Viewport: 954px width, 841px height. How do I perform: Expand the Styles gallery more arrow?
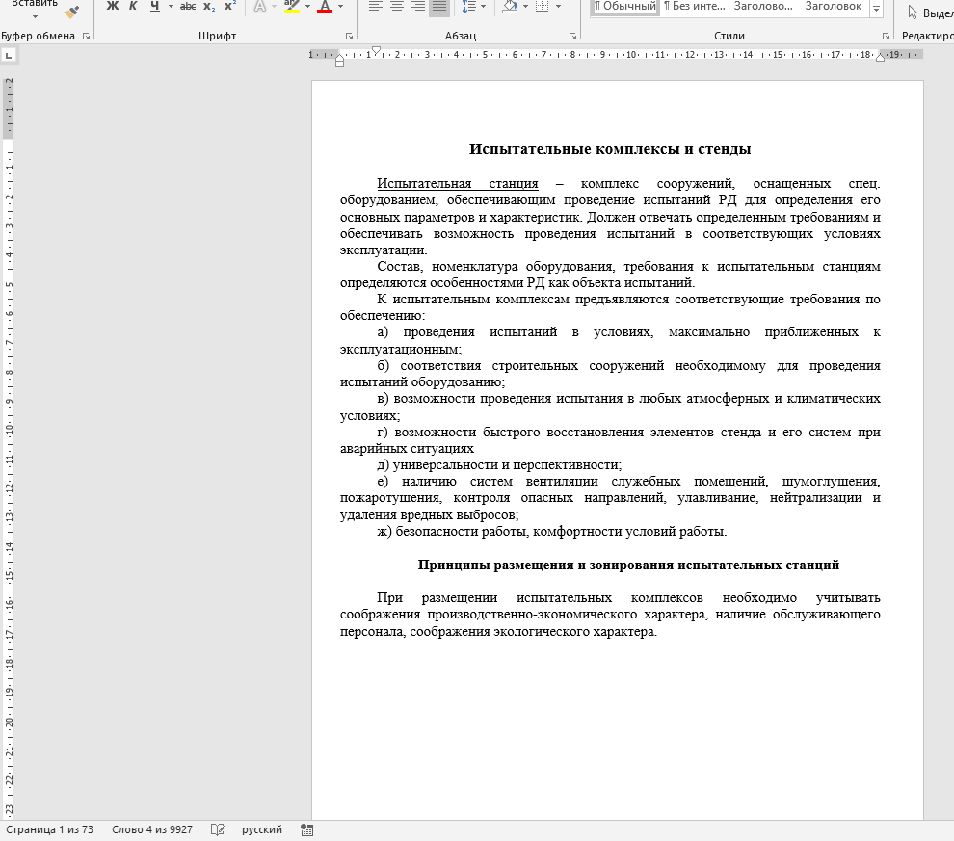tap(876, 9)
